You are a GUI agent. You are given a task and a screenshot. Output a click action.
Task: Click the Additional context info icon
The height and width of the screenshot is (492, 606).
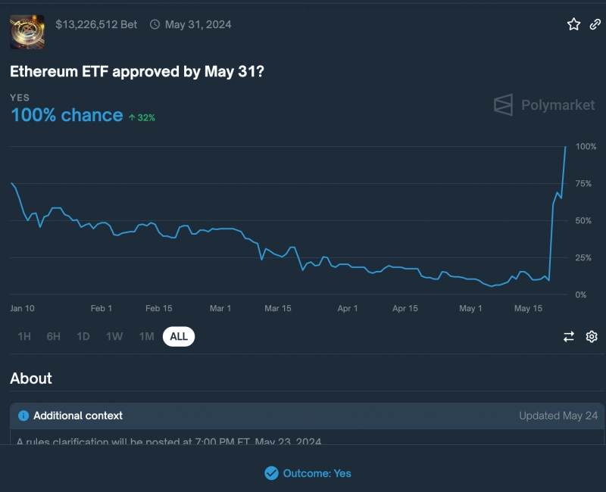[x=23, y=416]
